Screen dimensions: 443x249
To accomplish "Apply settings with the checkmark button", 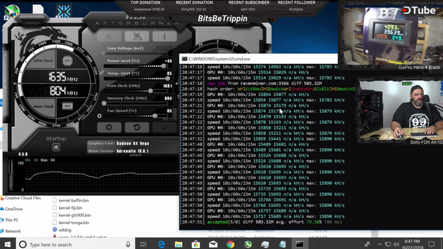I will 165,127.
